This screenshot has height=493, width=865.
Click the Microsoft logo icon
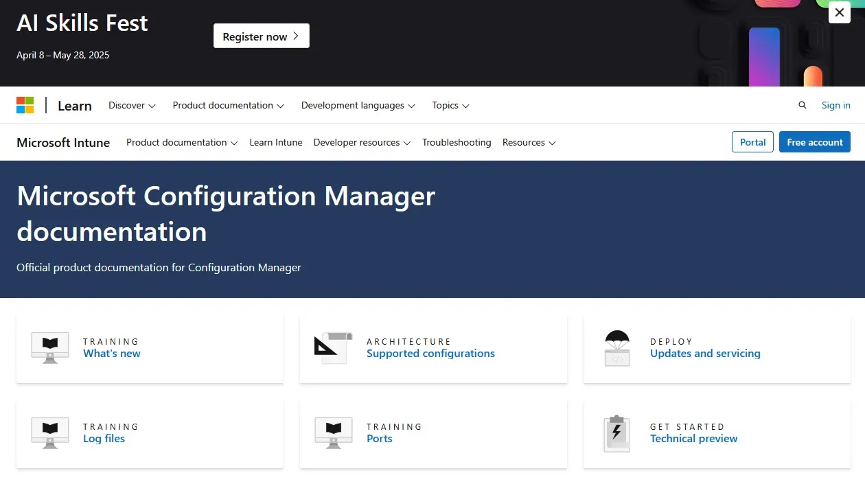(25, 105)
